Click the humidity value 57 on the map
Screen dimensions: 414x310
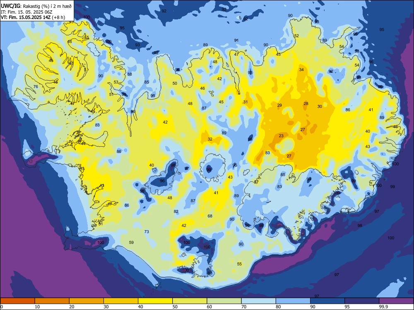click(256, 182)
